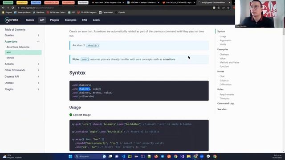Jump to See also in the right outline
285x160 pixels.
(x=222, y=109)
